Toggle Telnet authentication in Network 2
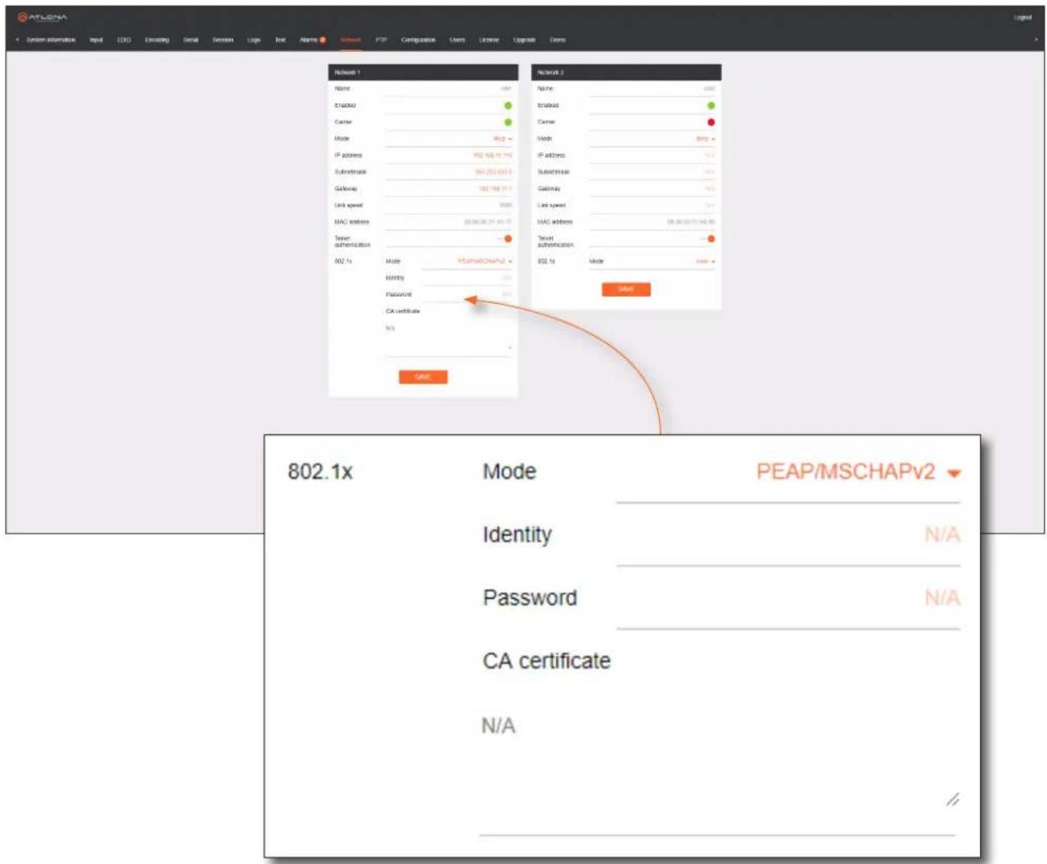 (x=709, y=238)
